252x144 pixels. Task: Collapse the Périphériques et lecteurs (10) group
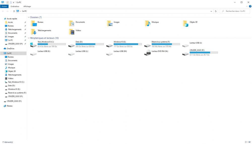(x=29, y=38)
